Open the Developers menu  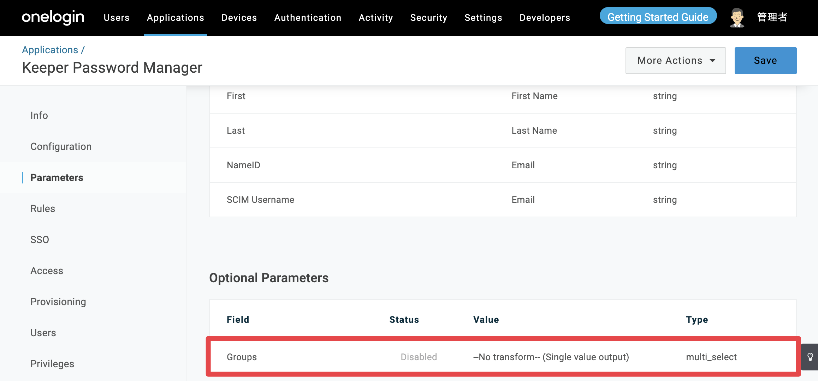(545, 18)
